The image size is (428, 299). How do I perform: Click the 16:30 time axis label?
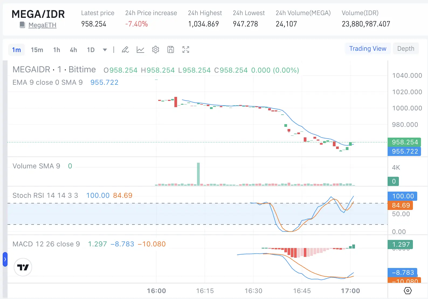pos(253,291)
